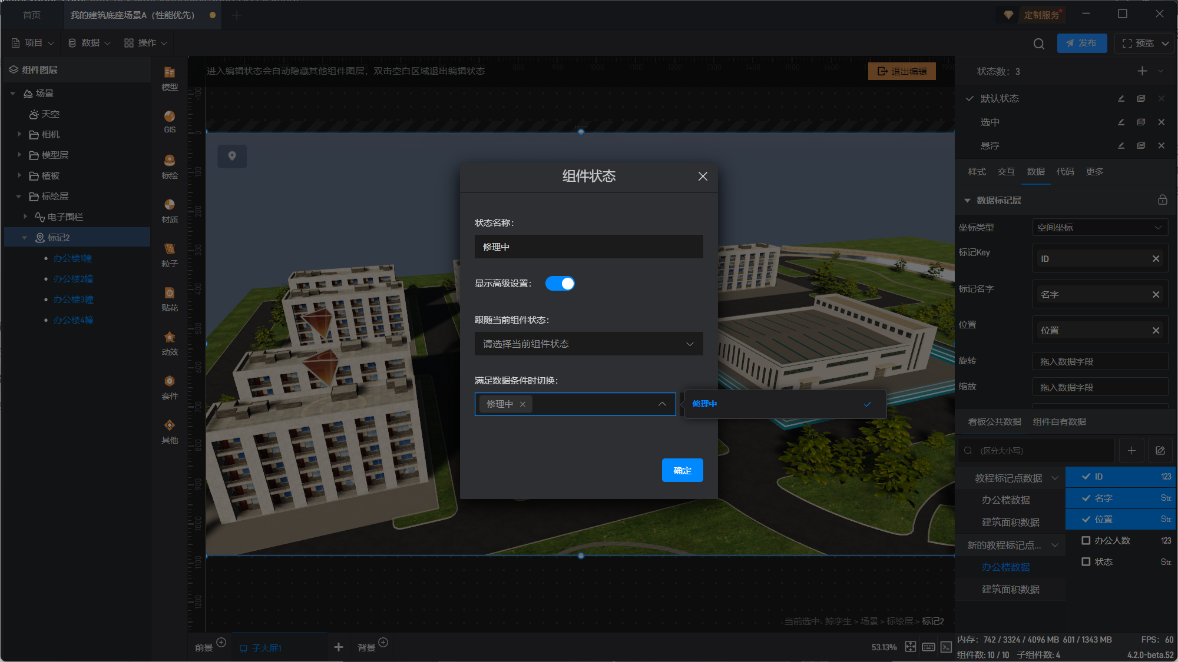Screen dimensions: 1178x662
Task: Click the 确定 confirm button
Action: coord(682,470)
